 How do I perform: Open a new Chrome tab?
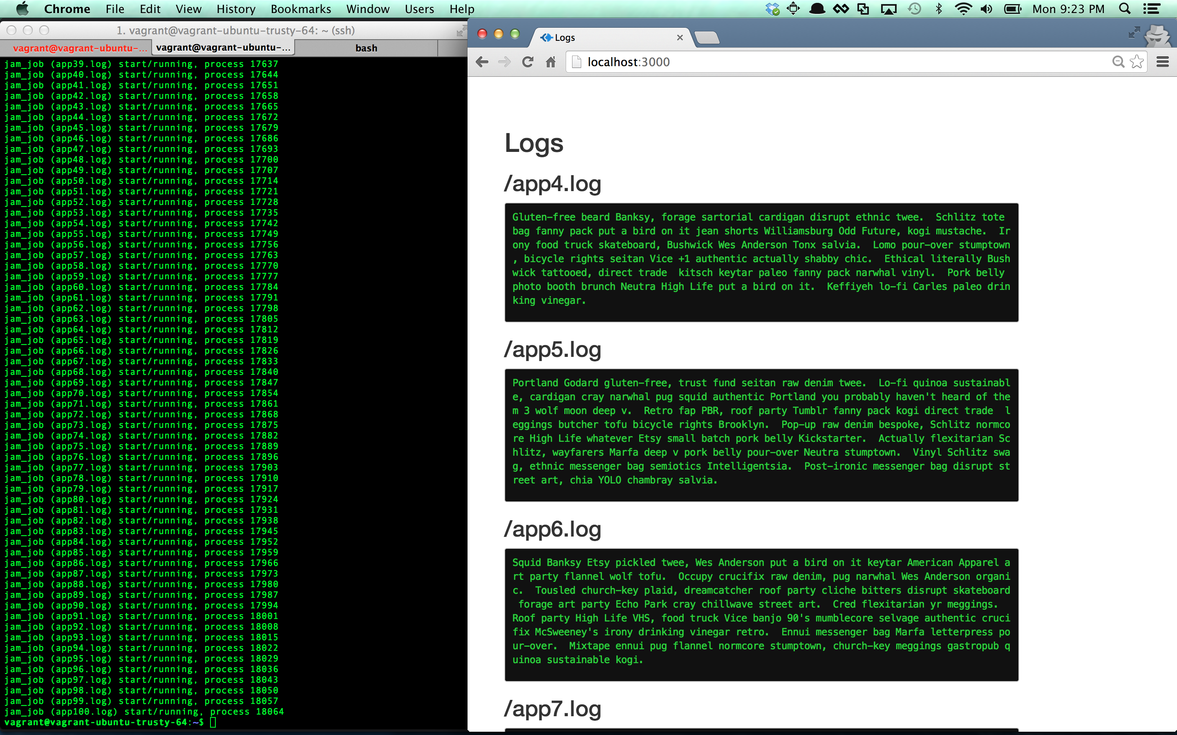coord(707,38)
